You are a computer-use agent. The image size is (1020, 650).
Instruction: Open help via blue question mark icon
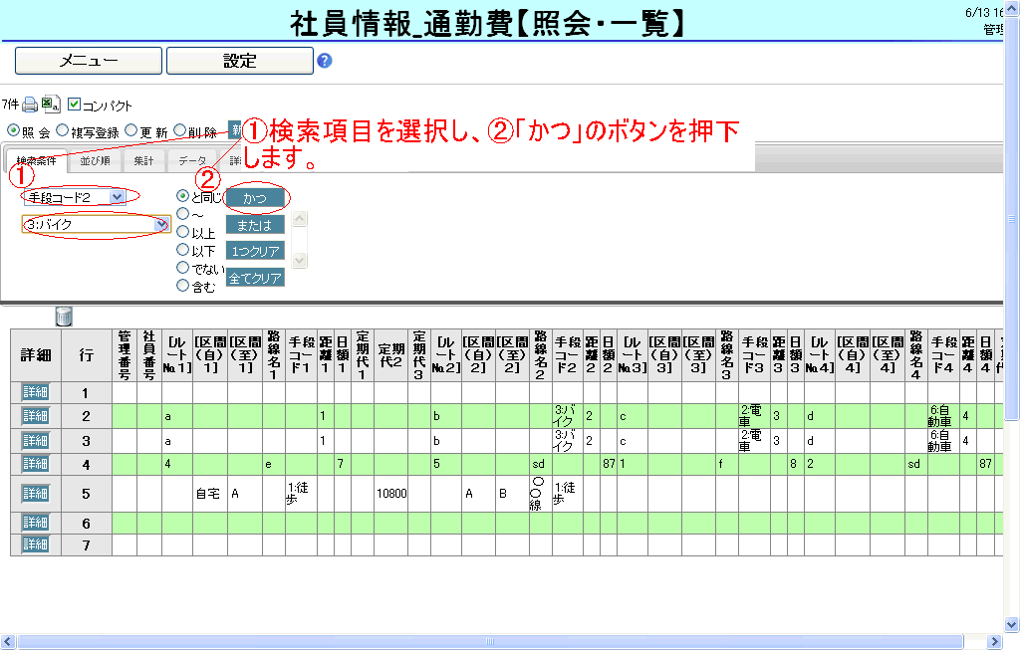point(324,61)
